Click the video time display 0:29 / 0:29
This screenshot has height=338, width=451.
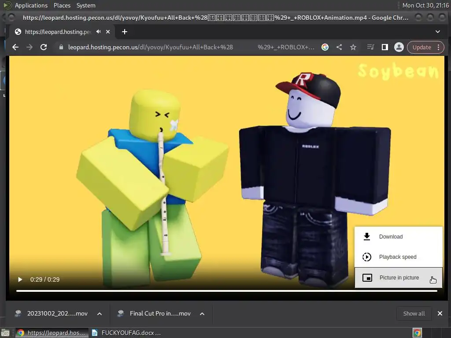[45, 279]
